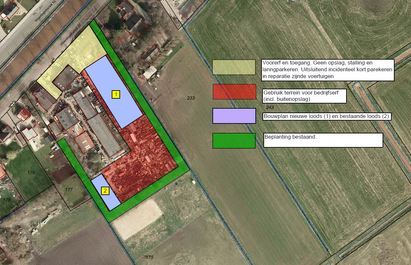Screen dimensions: 411x265
Task: Select the red legend color swatch
Action: tap(234, 92)
